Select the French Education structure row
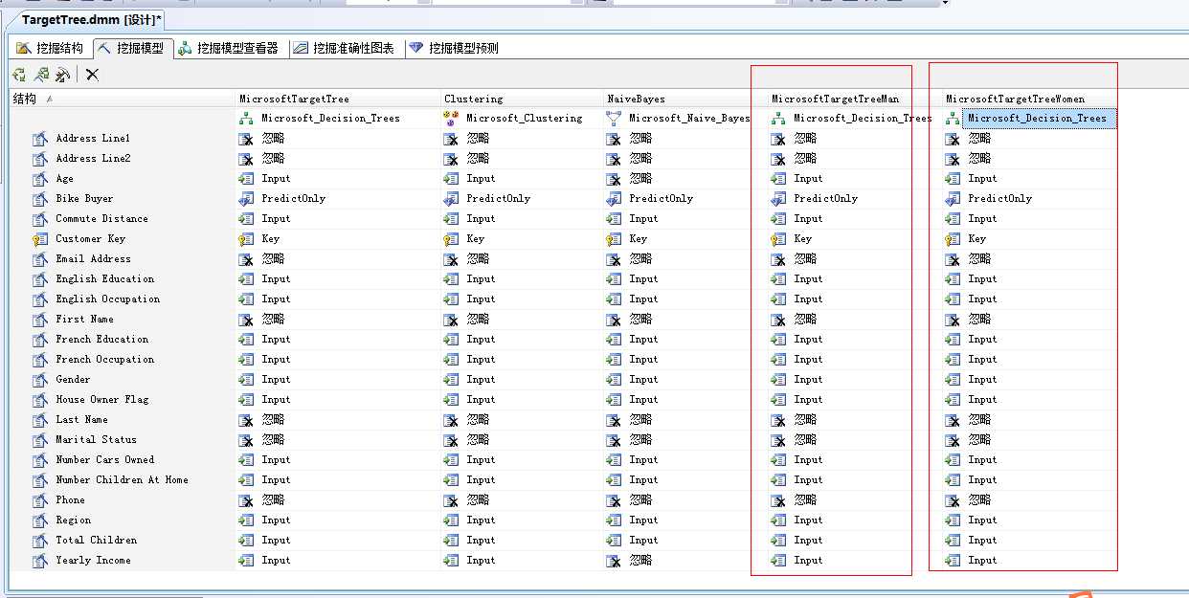Screen dimensions: 1189x598 pos(123,340)
